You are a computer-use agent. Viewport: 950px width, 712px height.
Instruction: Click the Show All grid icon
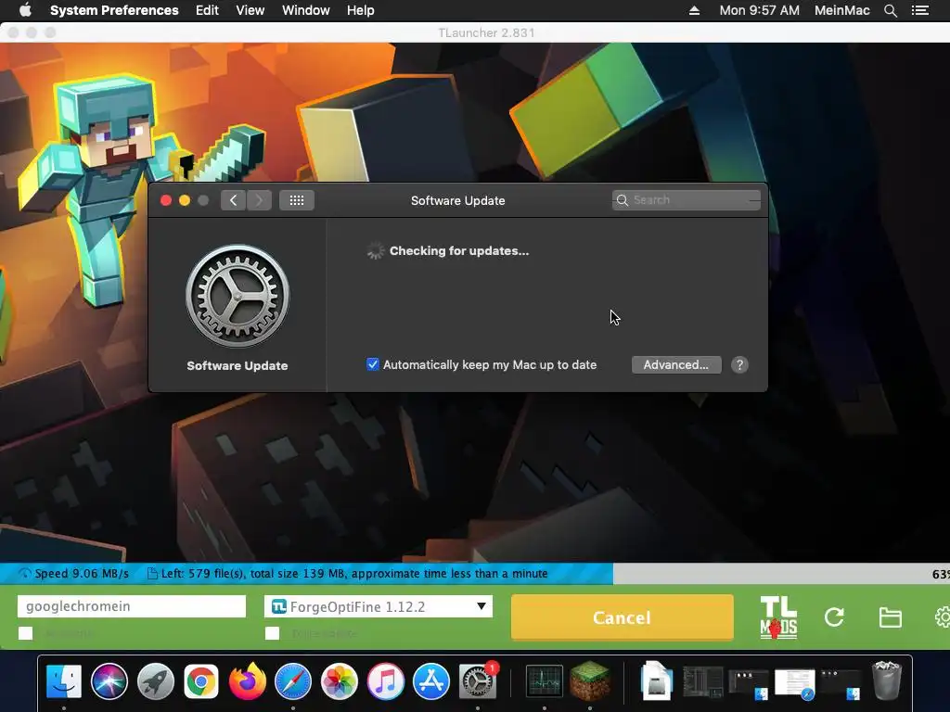point(297,200)
